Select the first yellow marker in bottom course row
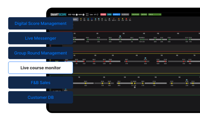Viewport: 200px width, 119px height. (x=85, y=83)
